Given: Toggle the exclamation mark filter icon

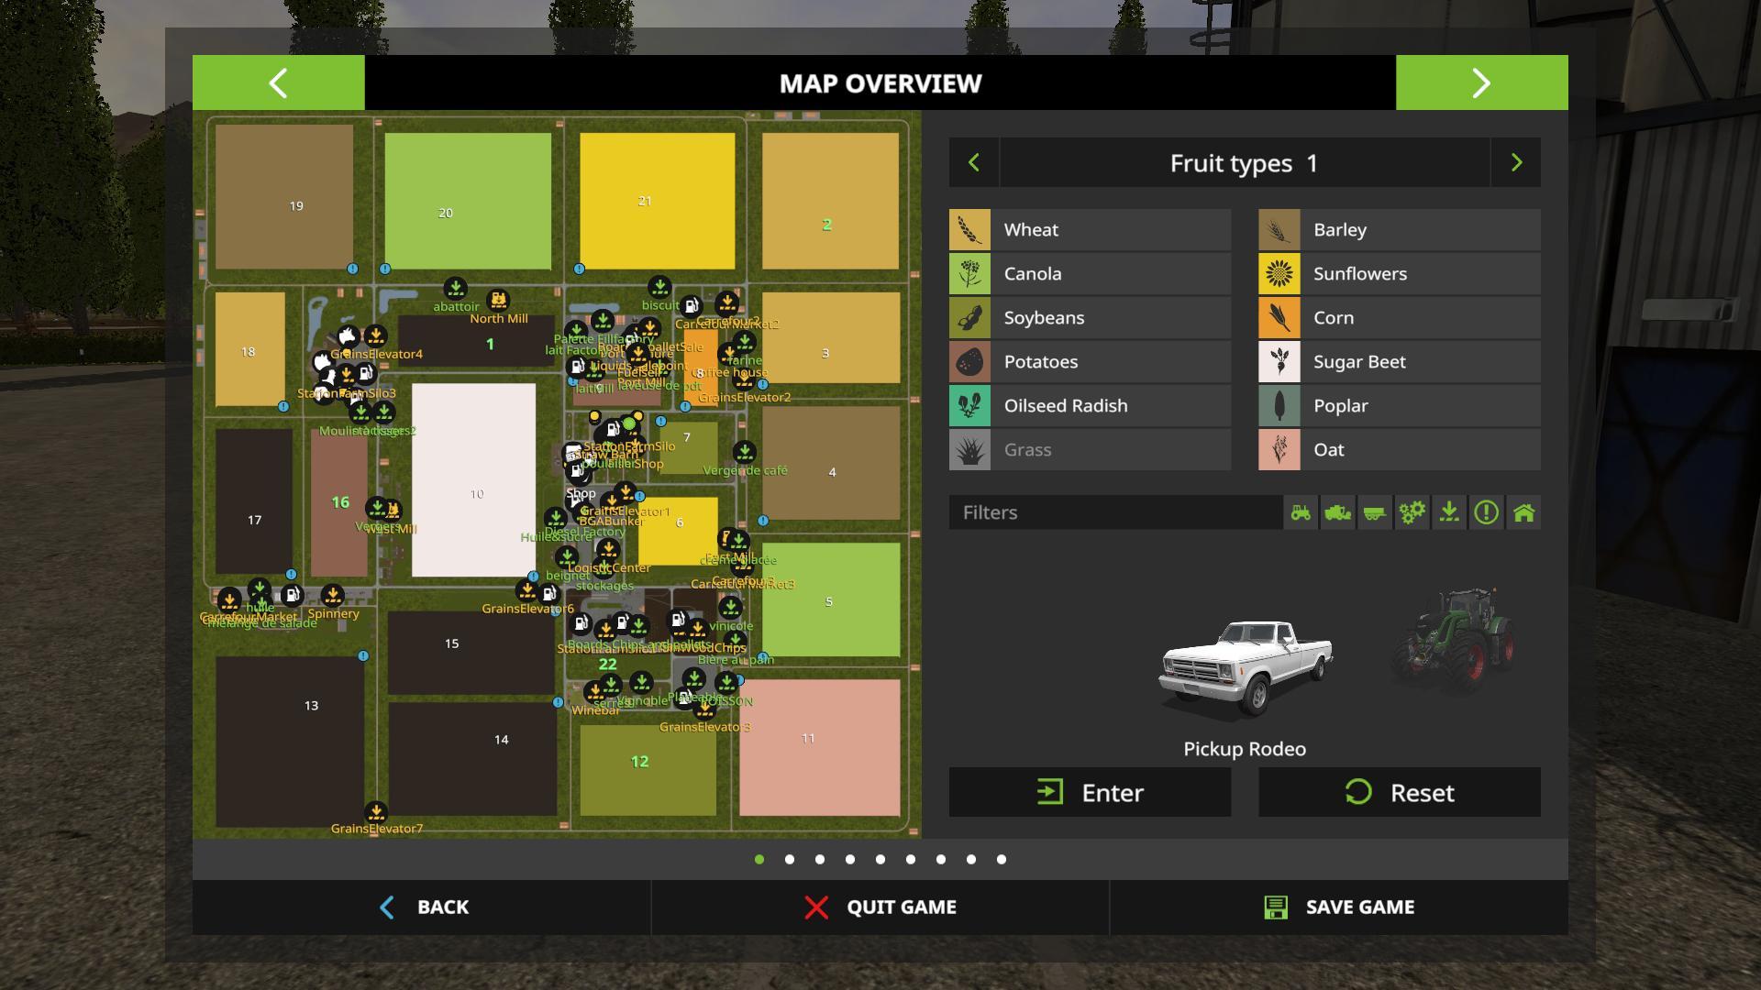Looking at the screenshot, I should [x=1486, y=512].
